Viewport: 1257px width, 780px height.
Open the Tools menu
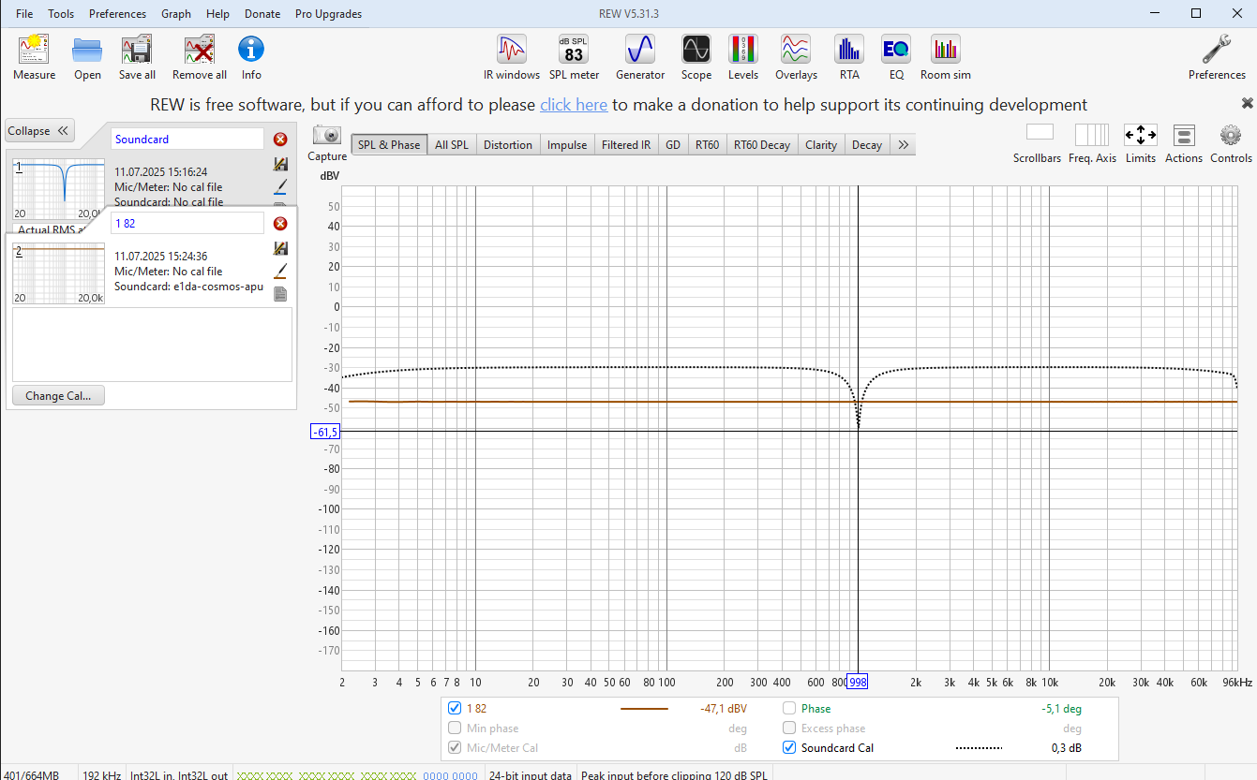coord(61,14)
